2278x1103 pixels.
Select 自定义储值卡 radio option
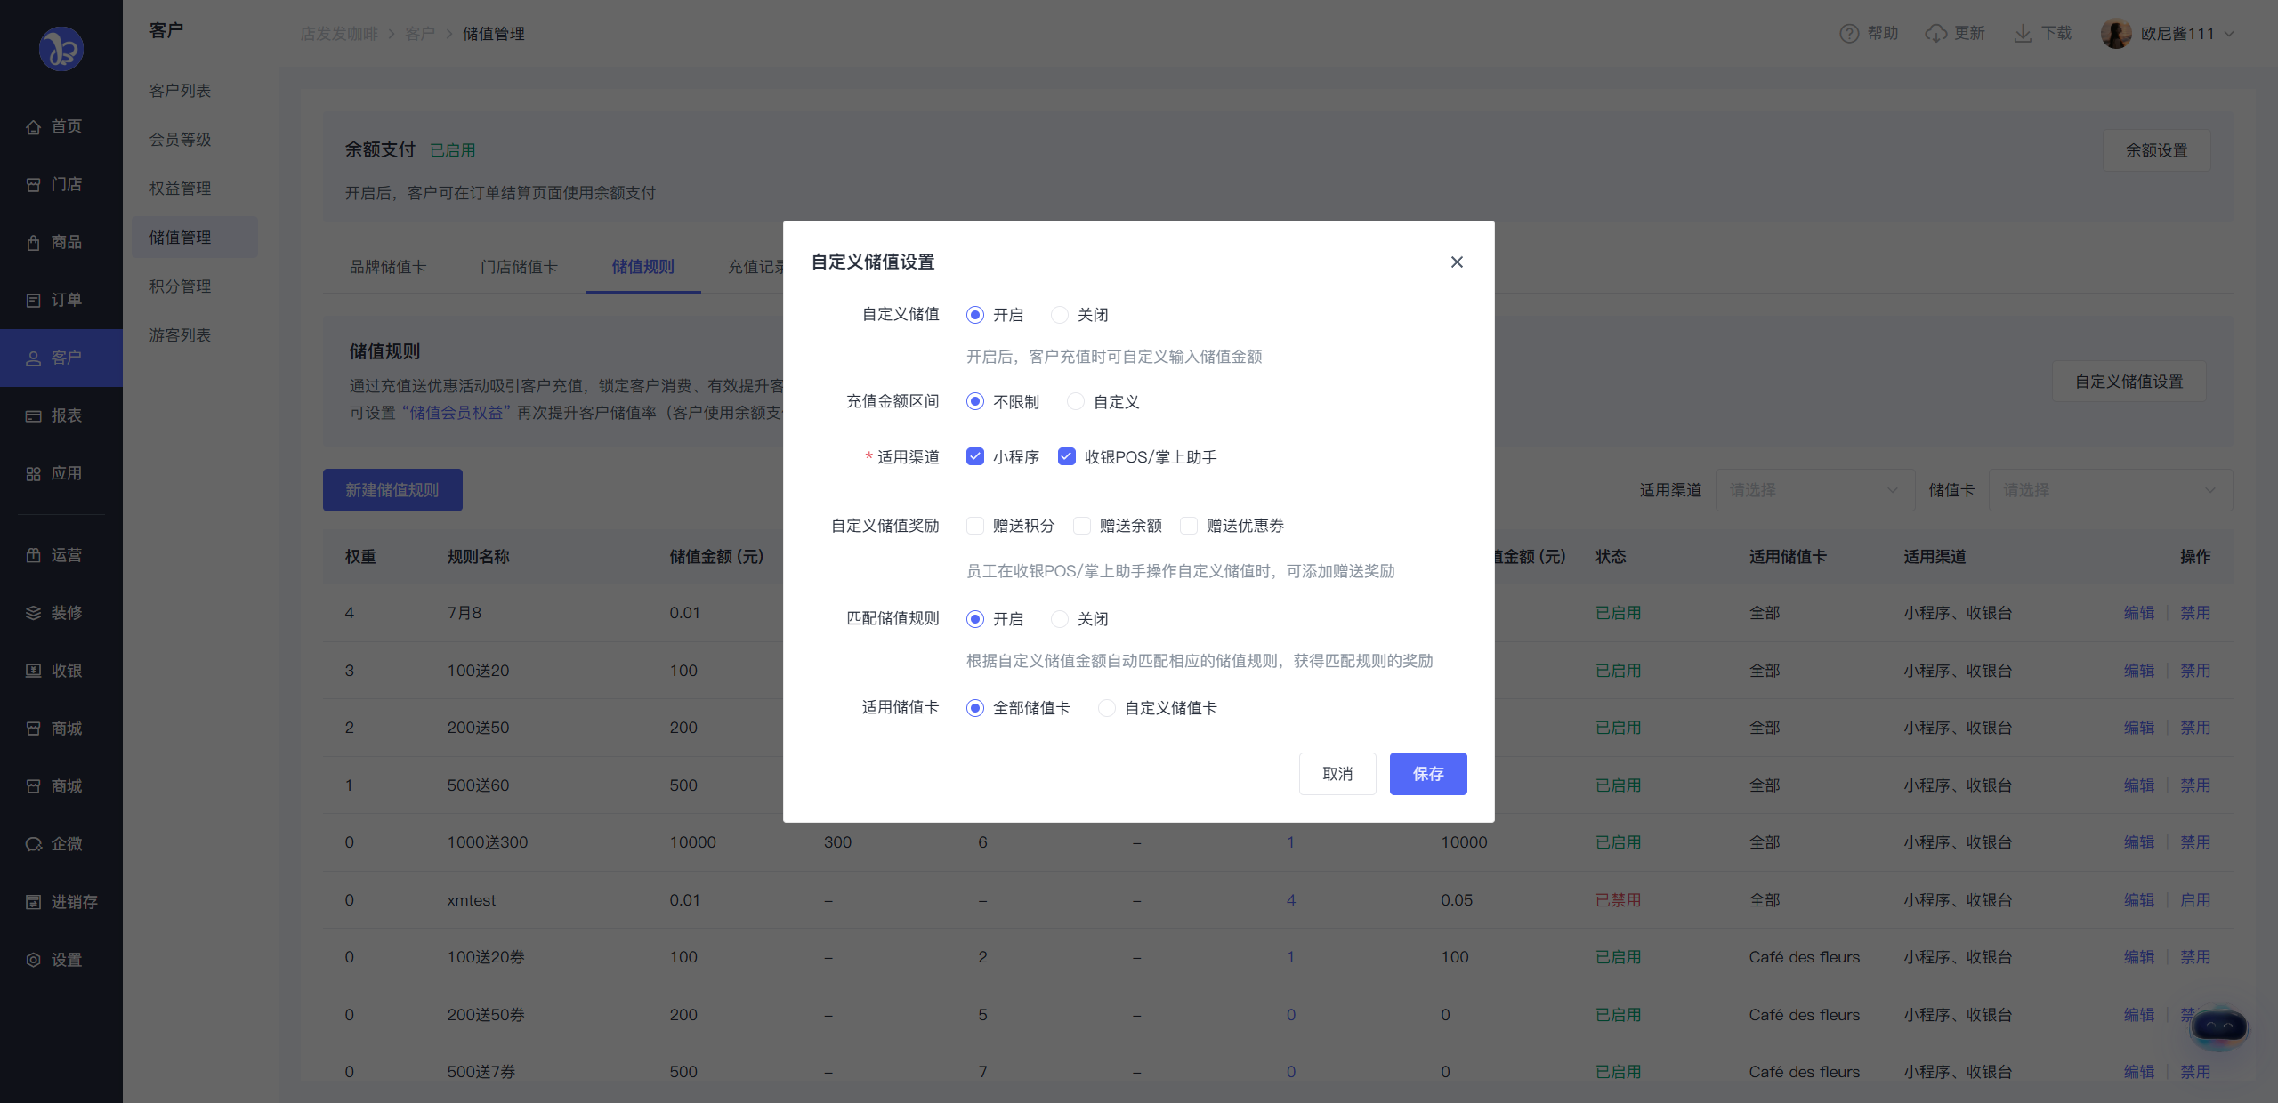tap(1106, 708)
